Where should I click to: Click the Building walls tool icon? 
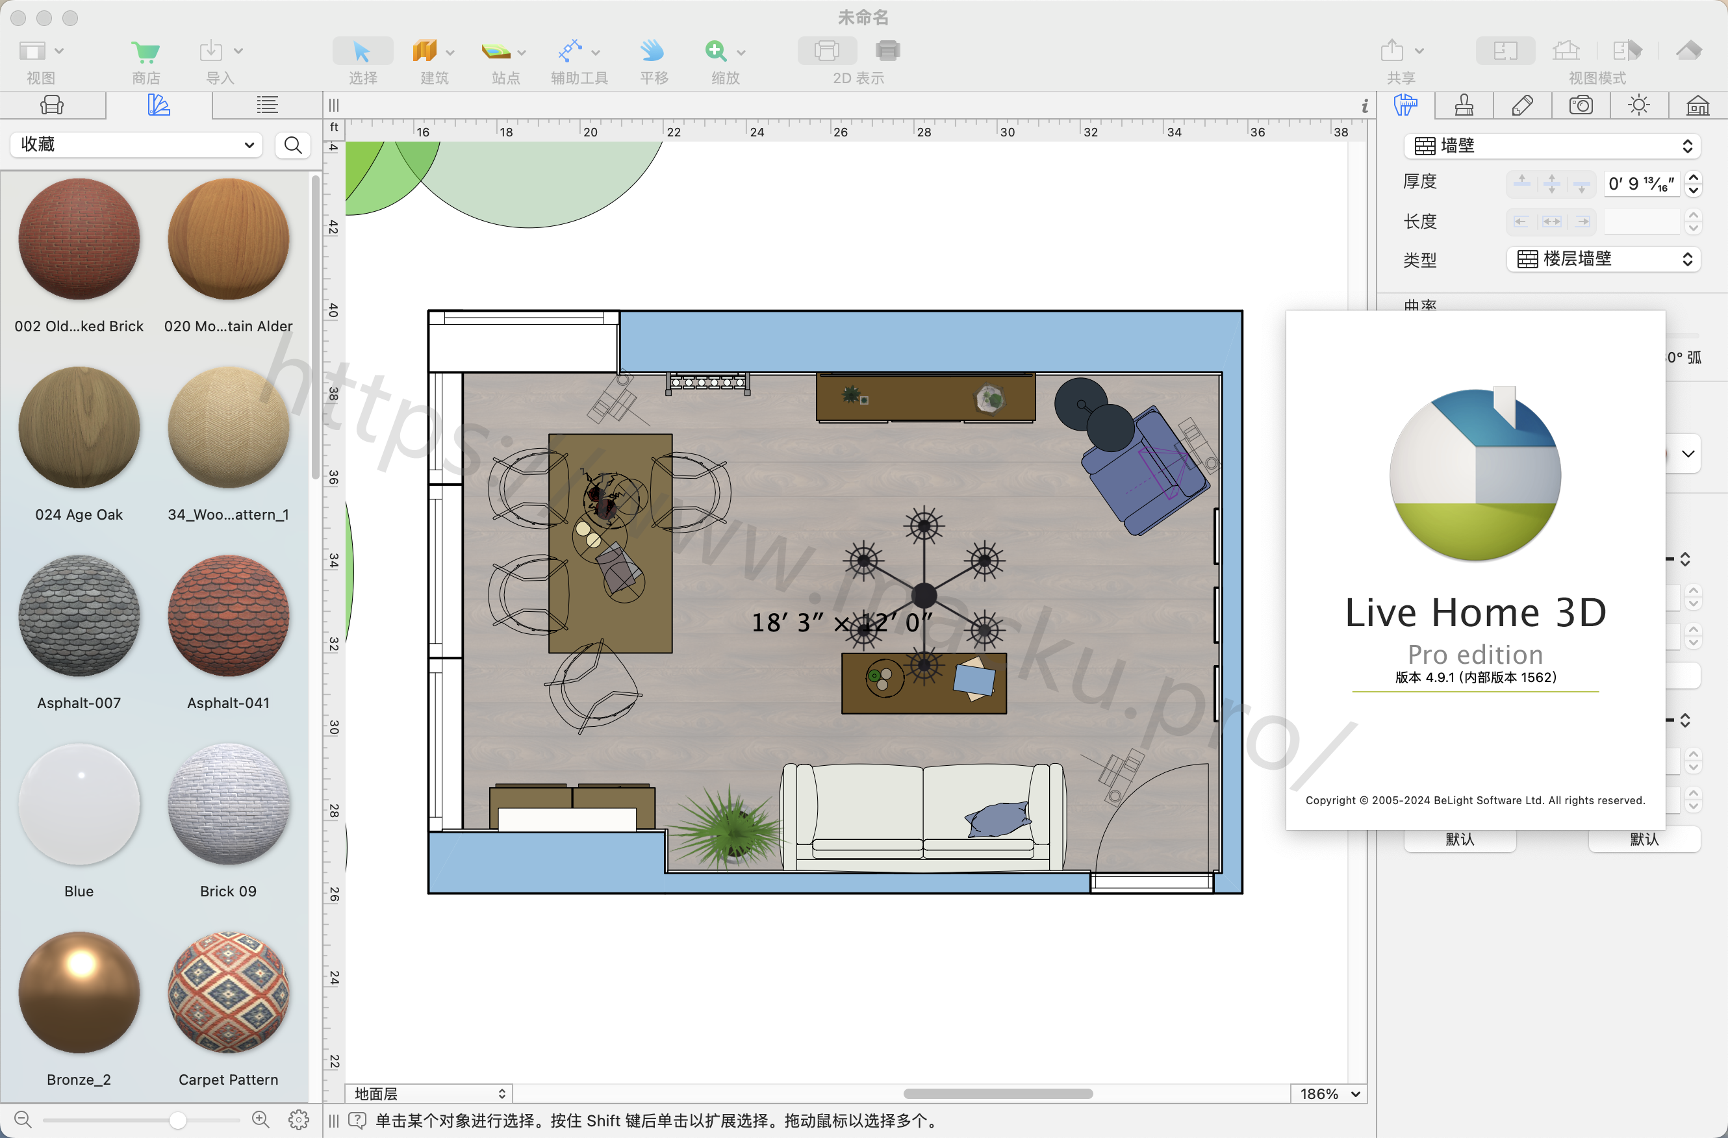click(x=426, y=51)
